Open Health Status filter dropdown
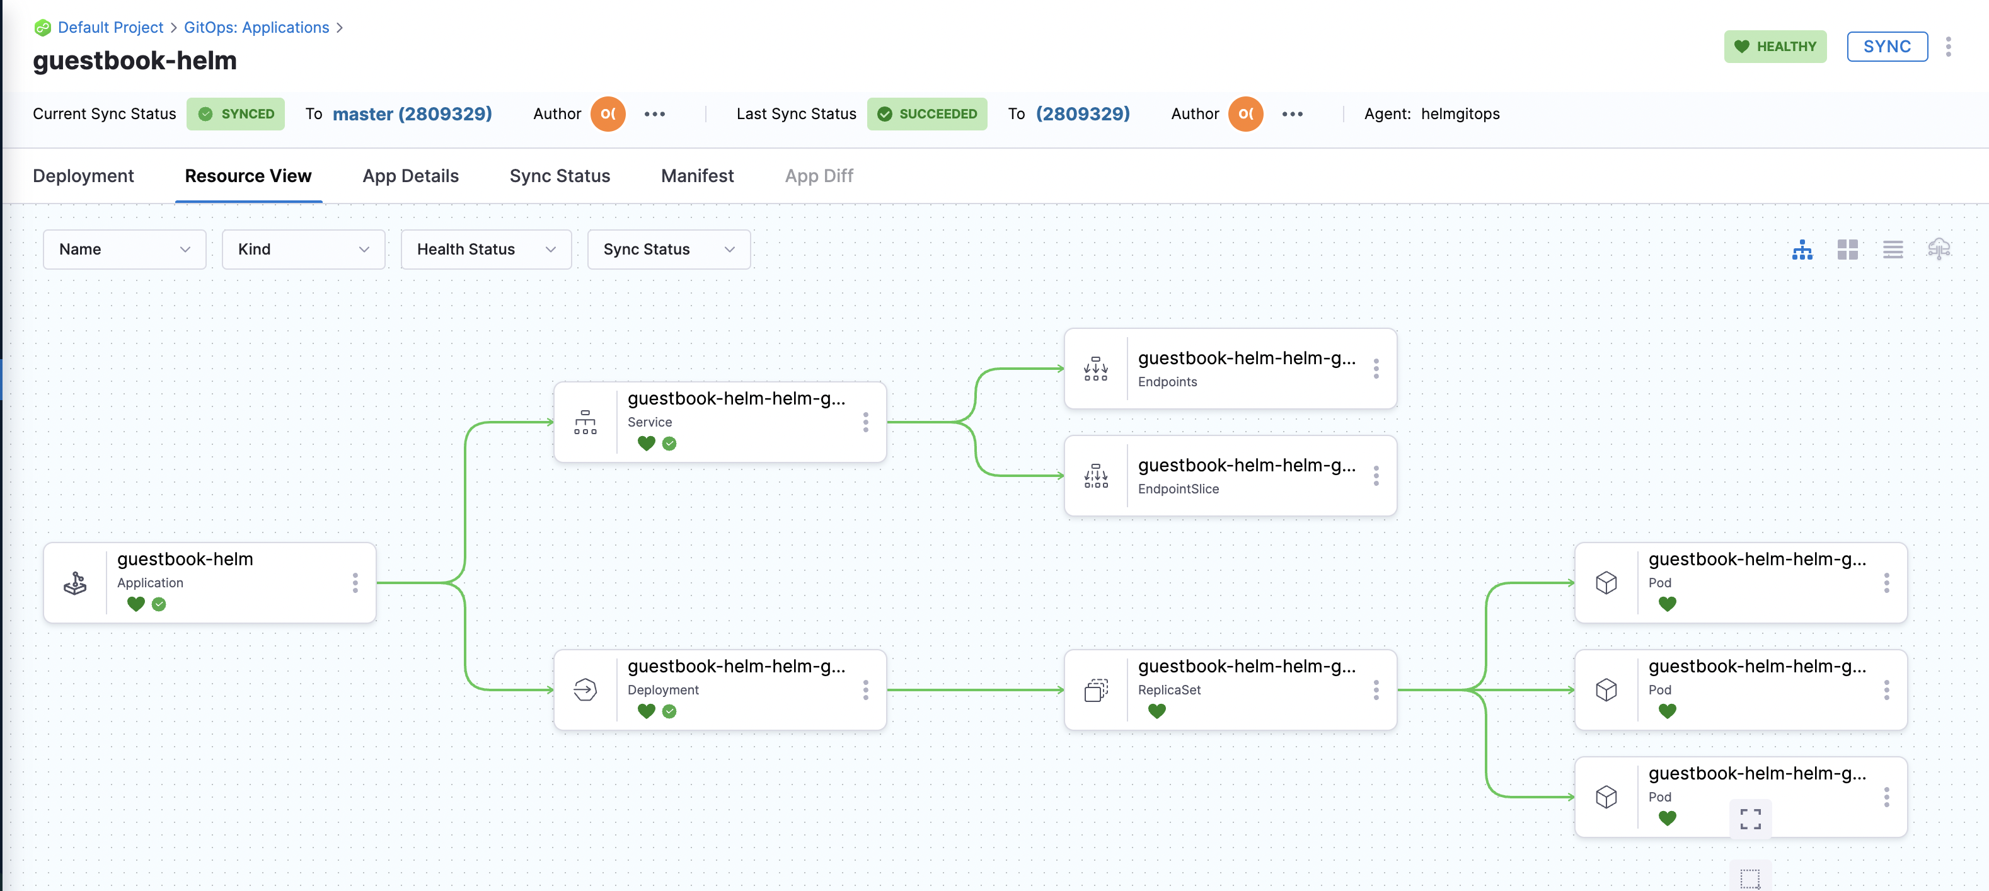Viewport: 1989px width, 891px height. [x=486, y=250]
